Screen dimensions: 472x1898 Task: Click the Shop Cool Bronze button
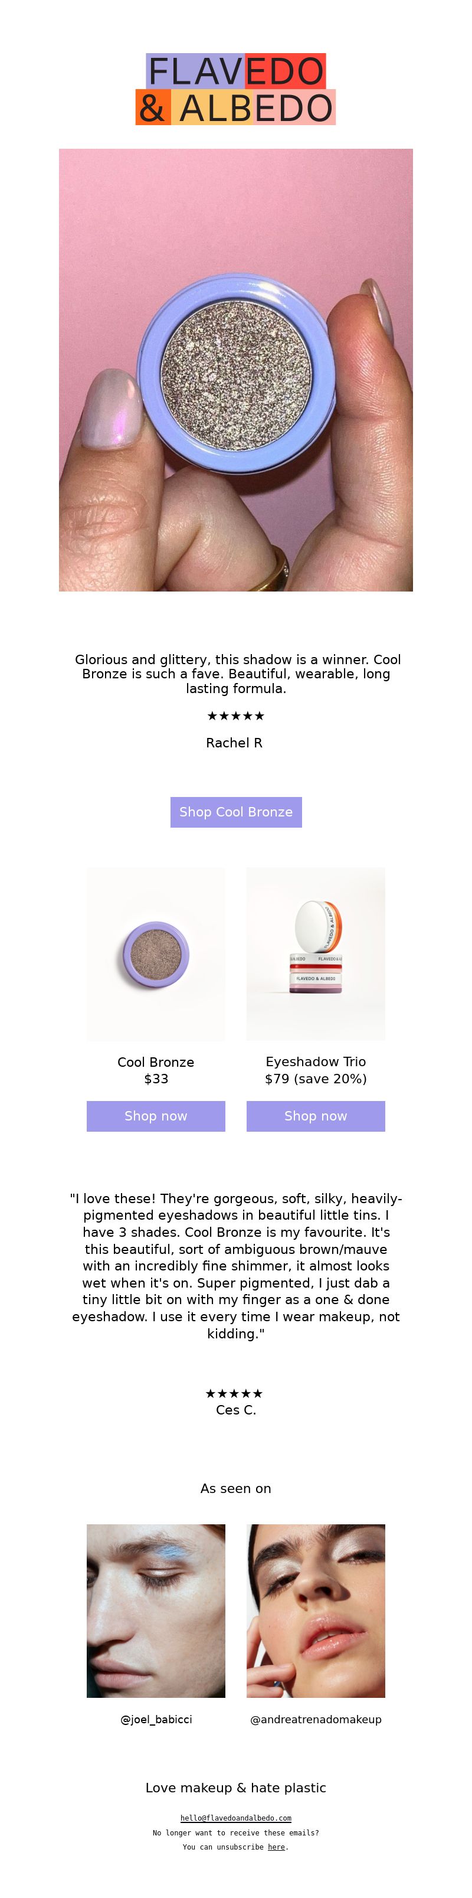tap(235, 812)
